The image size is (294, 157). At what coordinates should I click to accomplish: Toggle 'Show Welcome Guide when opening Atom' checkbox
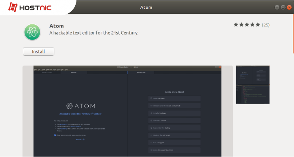(x=55, y=135)
